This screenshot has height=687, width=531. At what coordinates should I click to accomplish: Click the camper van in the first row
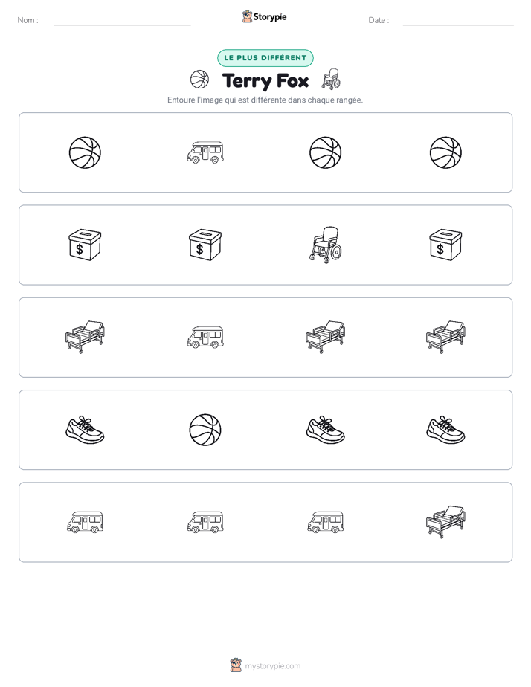(205, 152)
